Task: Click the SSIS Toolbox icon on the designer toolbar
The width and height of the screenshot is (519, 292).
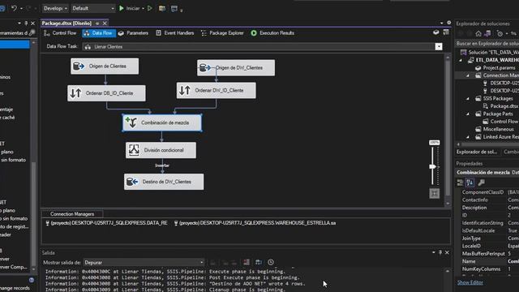Action: click(446, 32)
